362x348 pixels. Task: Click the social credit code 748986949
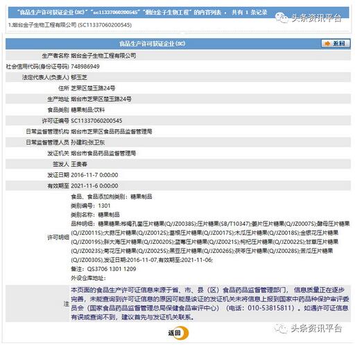pos(86,67)
